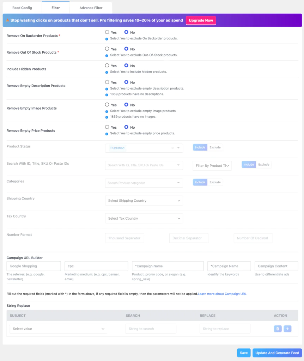Image resolution: width=304 pixels, height=361 pixels.
Task: Focus the Google Shopping referrer field
Action: click(x=34, y=266)
